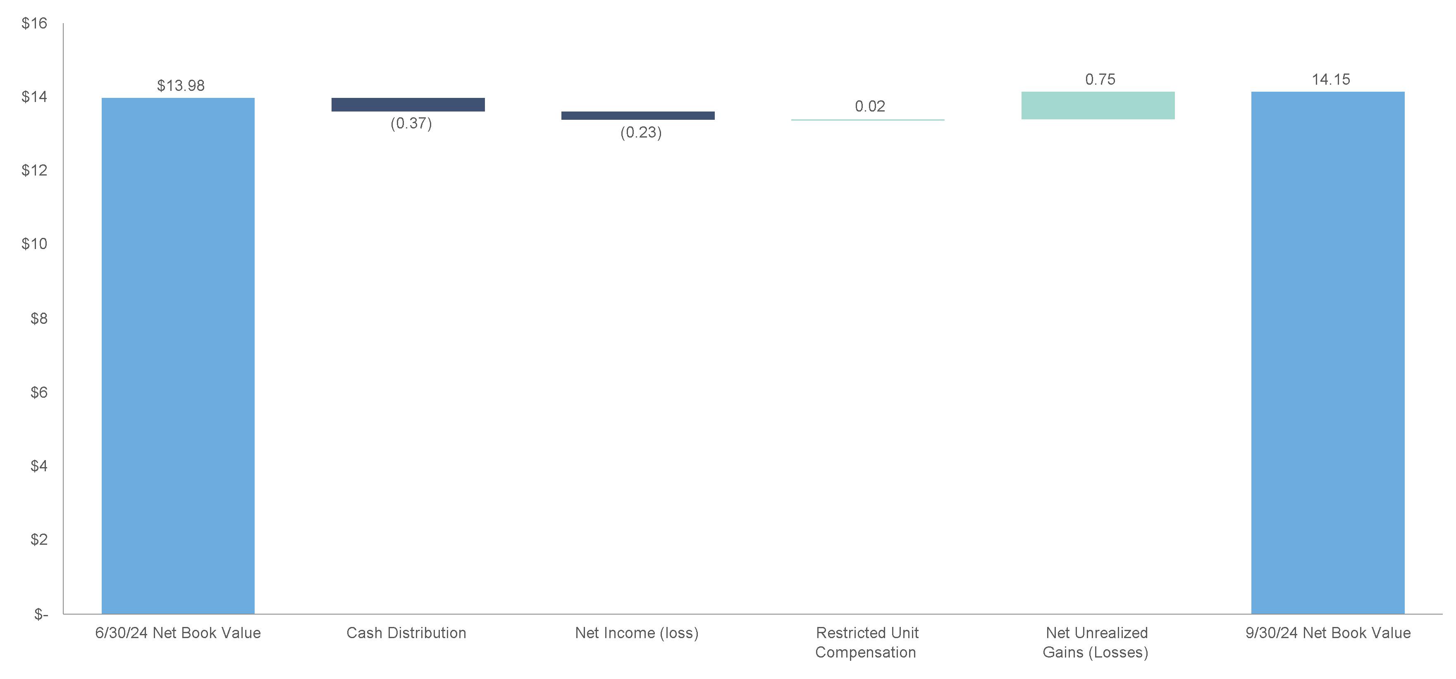Viewport: 1456px width, 679px height.
Task: Select the Net Unrealized Gains (Losses) label
Action: coord(1096,642)
